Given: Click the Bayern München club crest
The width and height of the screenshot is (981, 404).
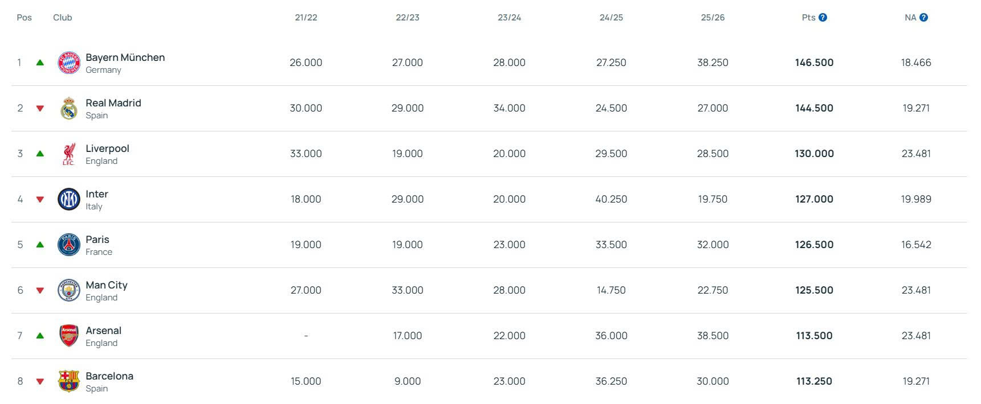Looking at the screenshot, I should [x=69, y=63].
